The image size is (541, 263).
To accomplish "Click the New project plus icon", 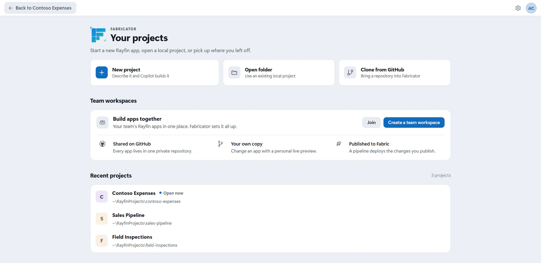I will click(x=102, y=72).
